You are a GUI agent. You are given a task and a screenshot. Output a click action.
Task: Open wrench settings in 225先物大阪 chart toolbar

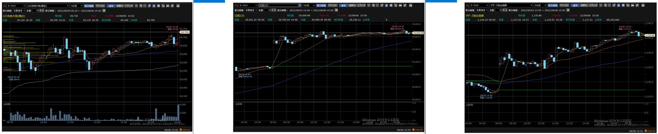(x=172, y=6)
